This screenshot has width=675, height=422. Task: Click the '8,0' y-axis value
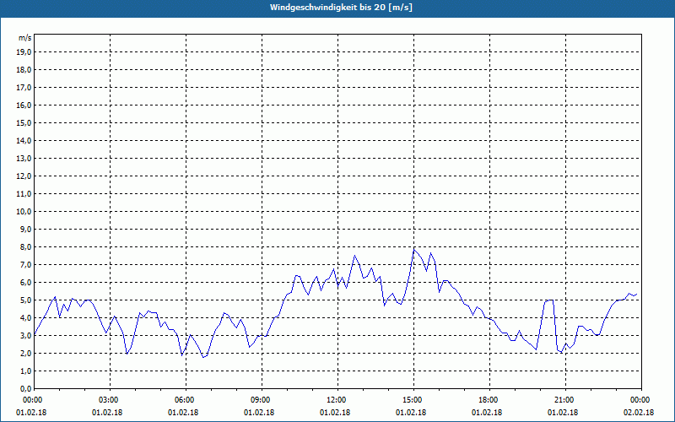pyautogui.click(x=26, y=247)
